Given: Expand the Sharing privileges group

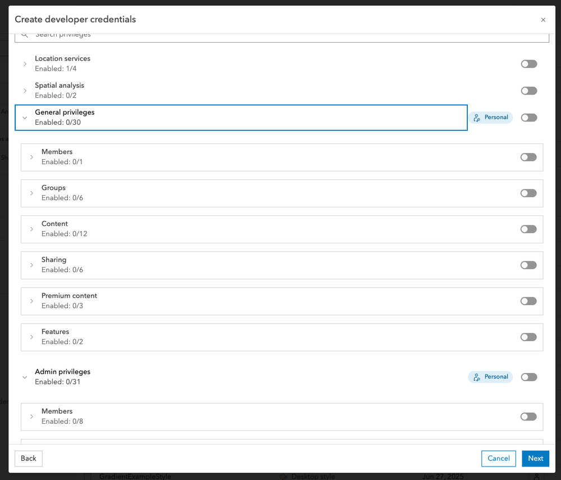Looking at the screenshot, I should pos(31,265).
